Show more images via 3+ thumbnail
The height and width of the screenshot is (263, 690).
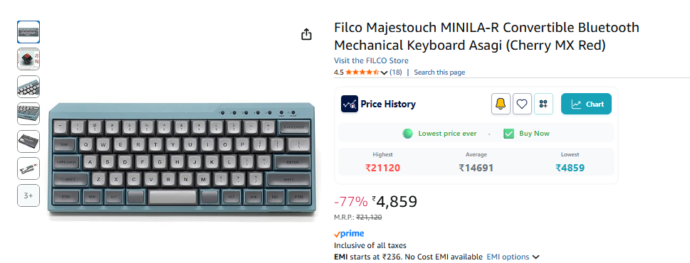[28, 195]
